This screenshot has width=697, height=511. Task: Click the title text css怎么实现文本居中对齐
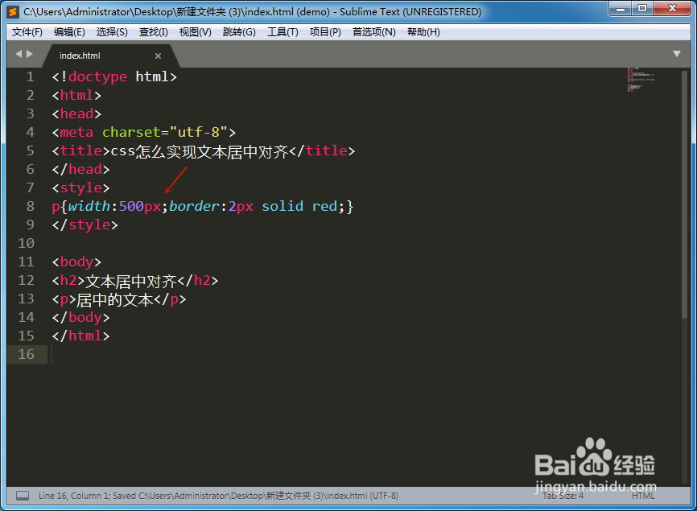tap(200, 151)
